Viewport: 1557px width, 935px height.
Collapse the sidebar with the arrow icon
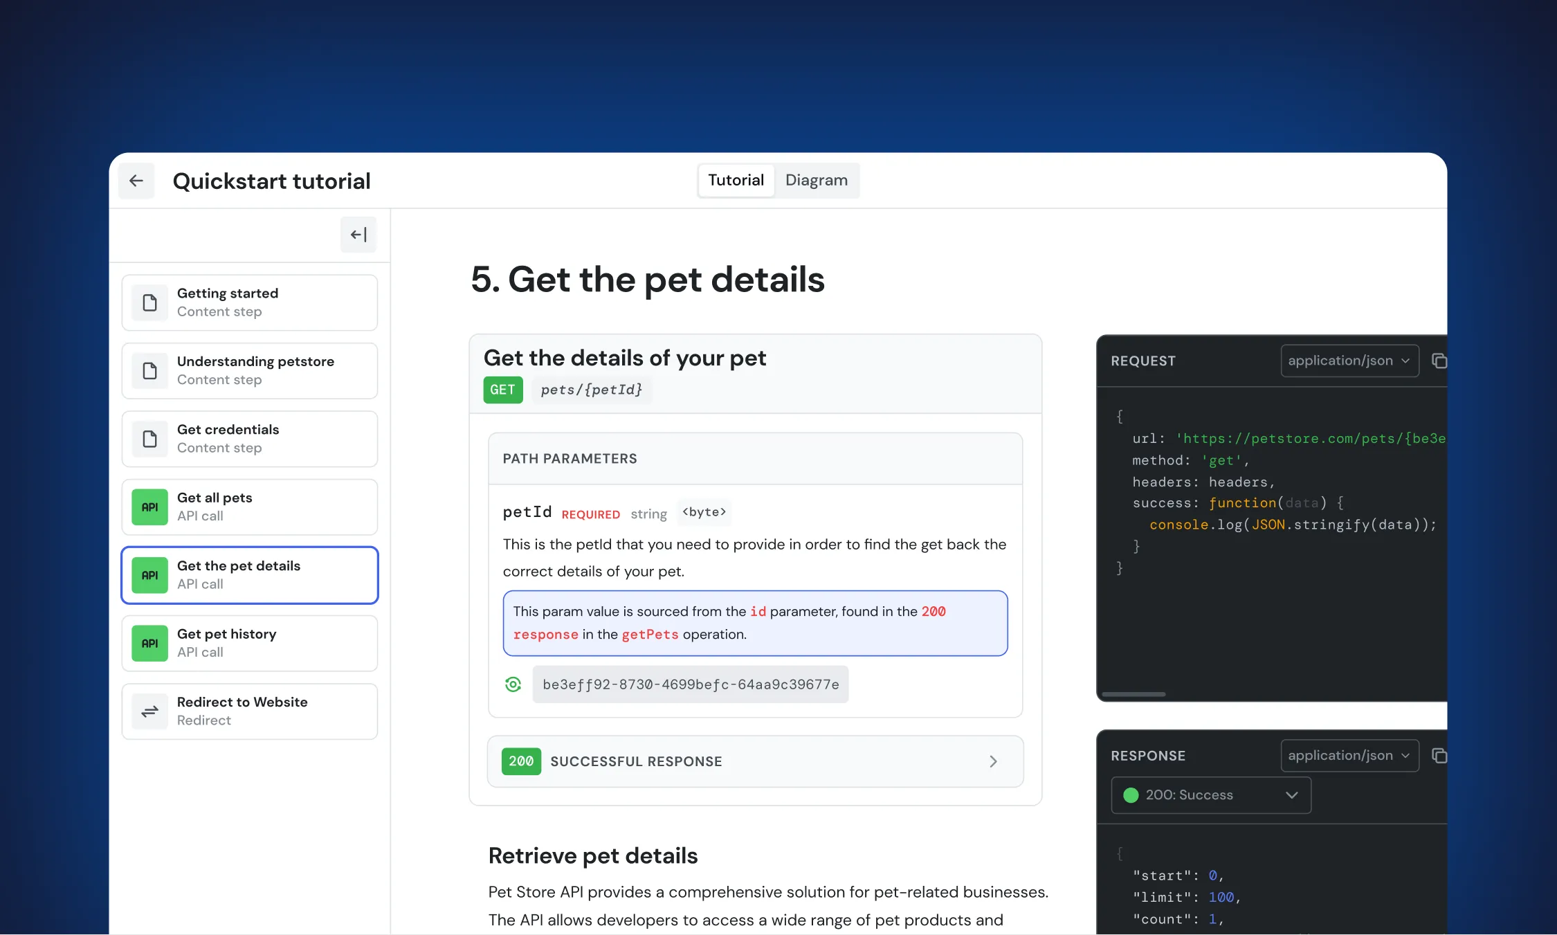[x=358, y=235]
